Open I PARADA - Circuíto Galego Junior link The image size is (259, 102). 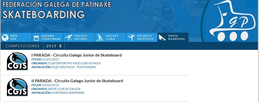pyautogui.click(x=76, y=55)
